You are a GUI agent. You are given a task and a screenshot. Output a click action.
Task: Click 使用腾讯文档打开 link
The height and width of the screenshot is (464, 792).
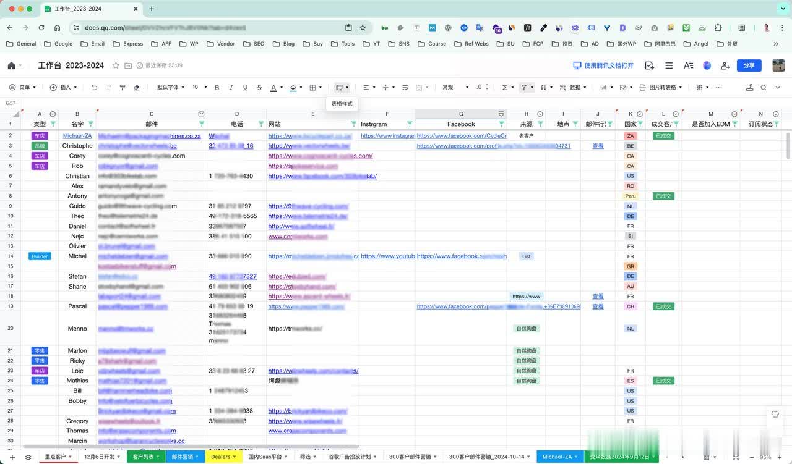pos(604,65)
